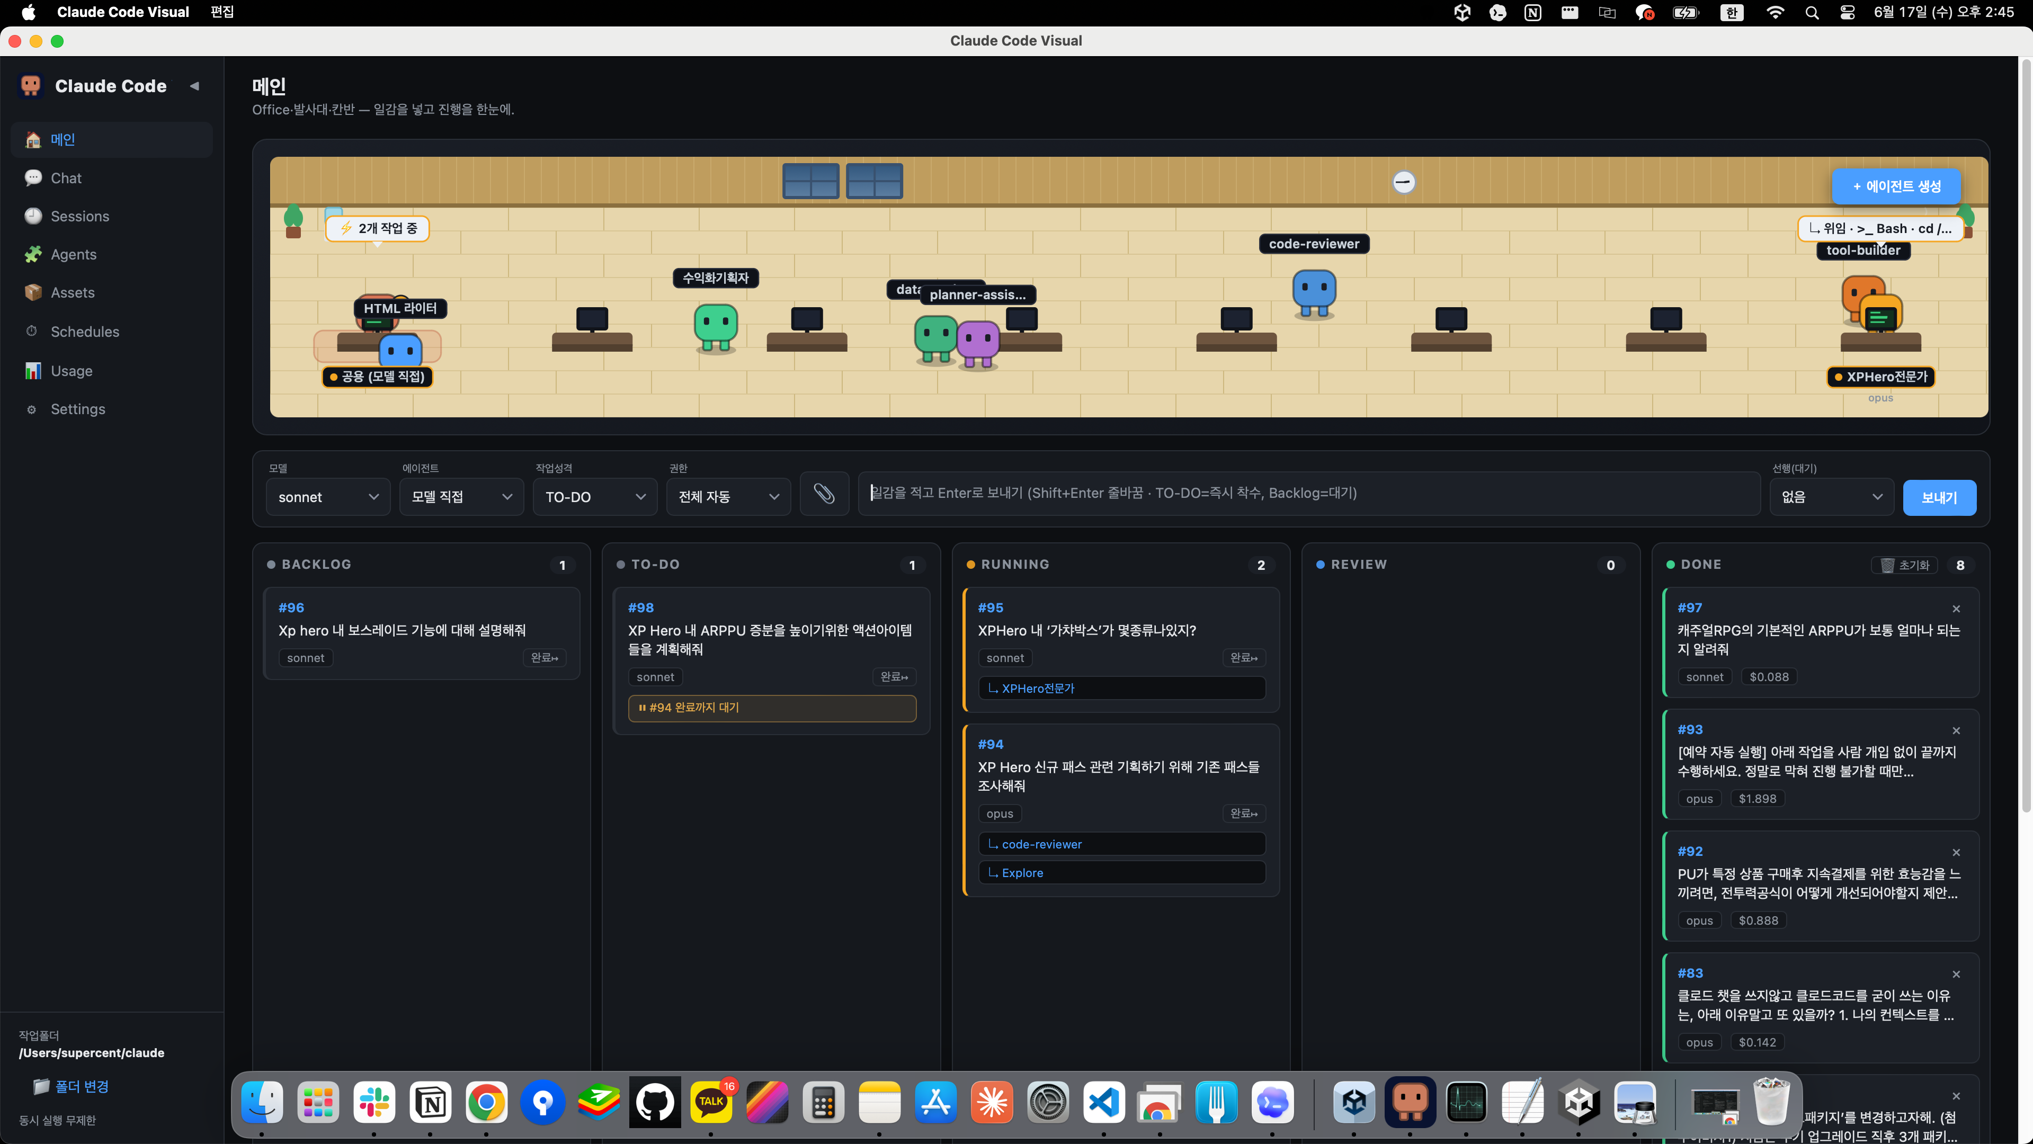This screenshot has height=1144, width=2033.
Task: Click the task input text field
Action: point(1309,494)
